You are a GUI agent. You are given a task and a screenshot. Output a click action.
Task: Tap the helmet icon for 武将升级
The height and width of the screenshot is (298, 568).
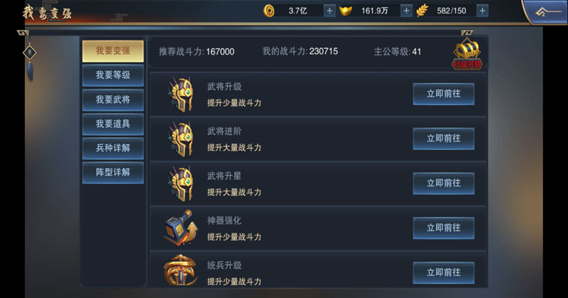point(181,94)
